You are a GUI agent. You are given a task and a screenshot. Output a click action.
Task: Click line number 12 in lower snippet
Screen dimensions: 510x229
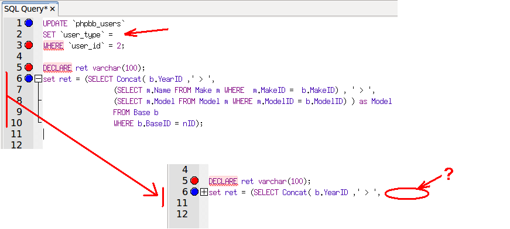coord(182,214)
